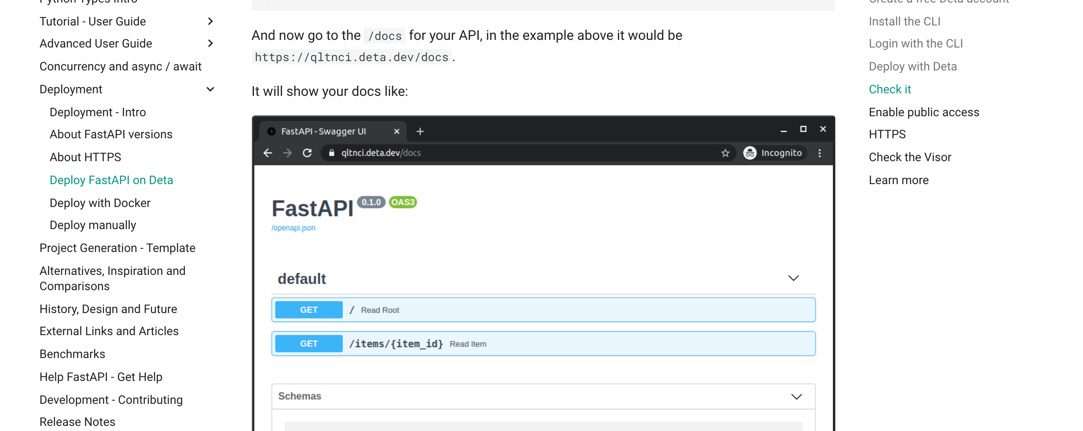
Task: Click the bookmark star icon
Action: 725,153
